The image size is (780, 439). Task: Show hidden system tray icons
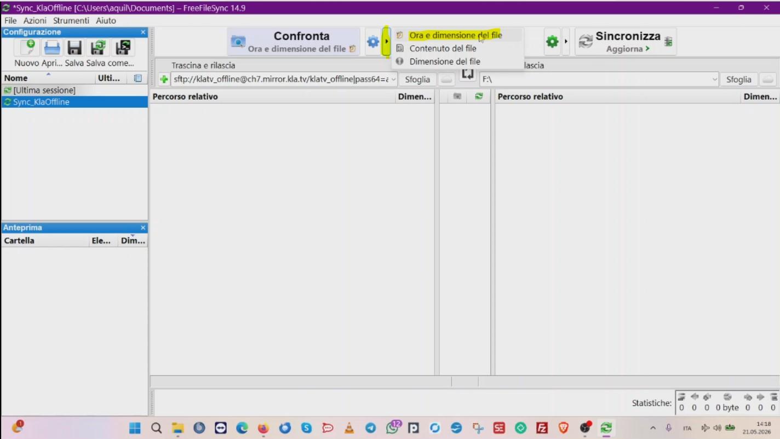653,428
